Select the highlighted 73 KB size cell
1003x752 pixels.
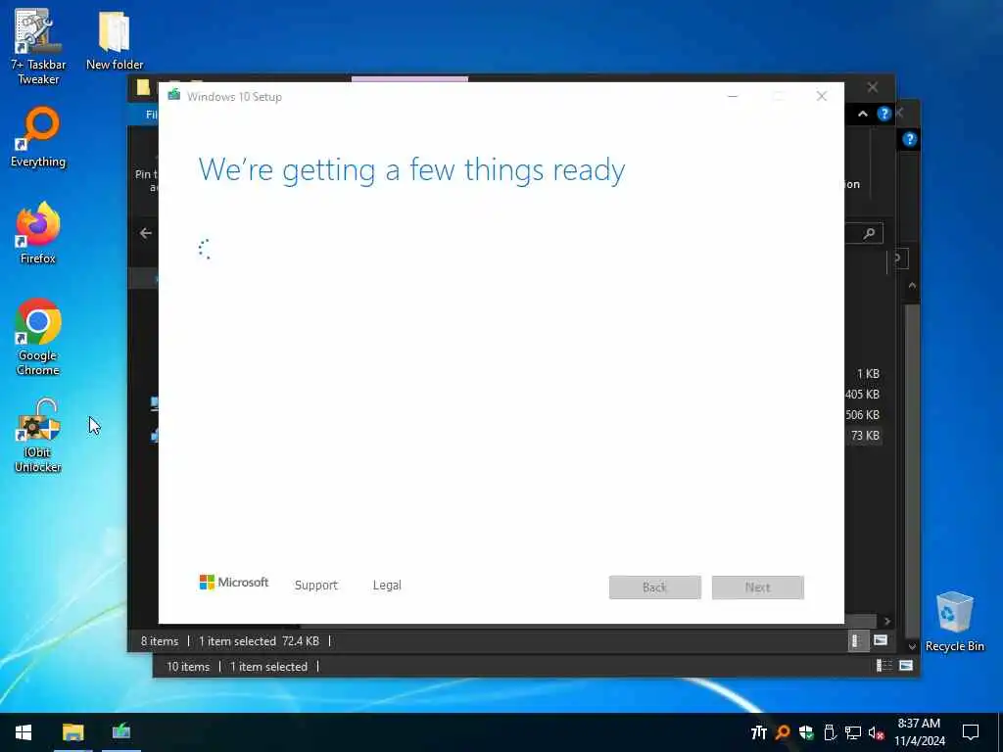tap(865, 436)
